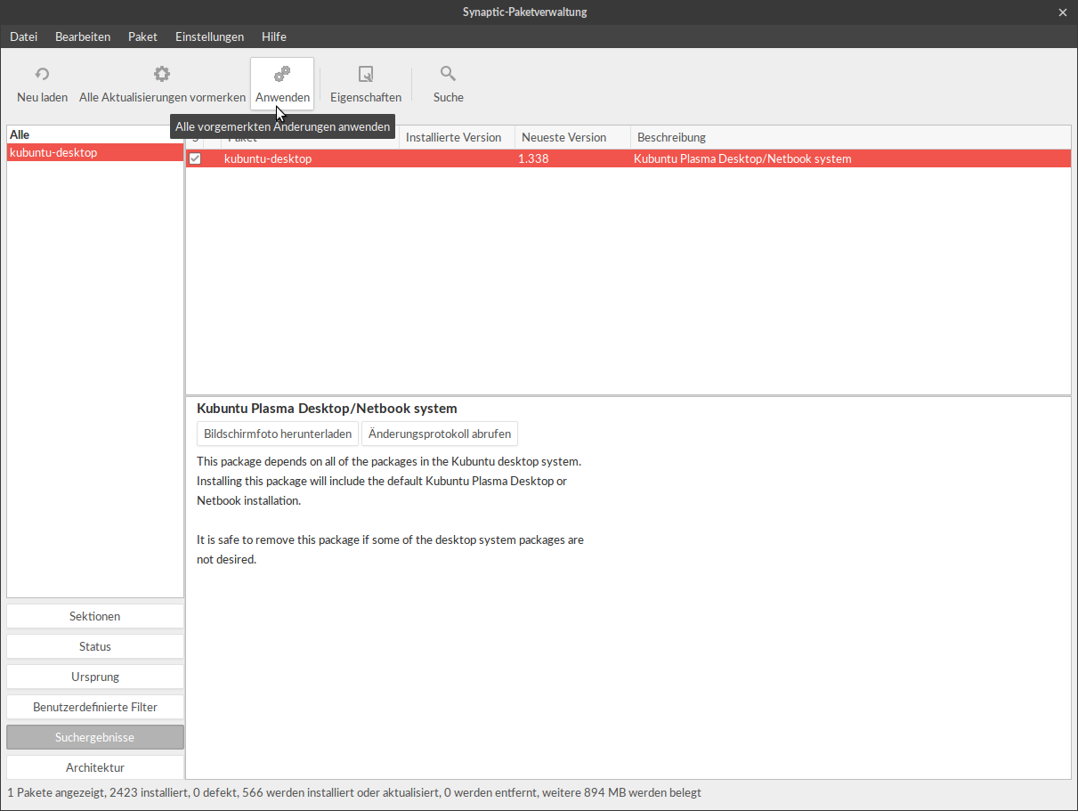Open the Hilfe menu
Viewport: 1078px width, 811px height.
coord(274,36)
